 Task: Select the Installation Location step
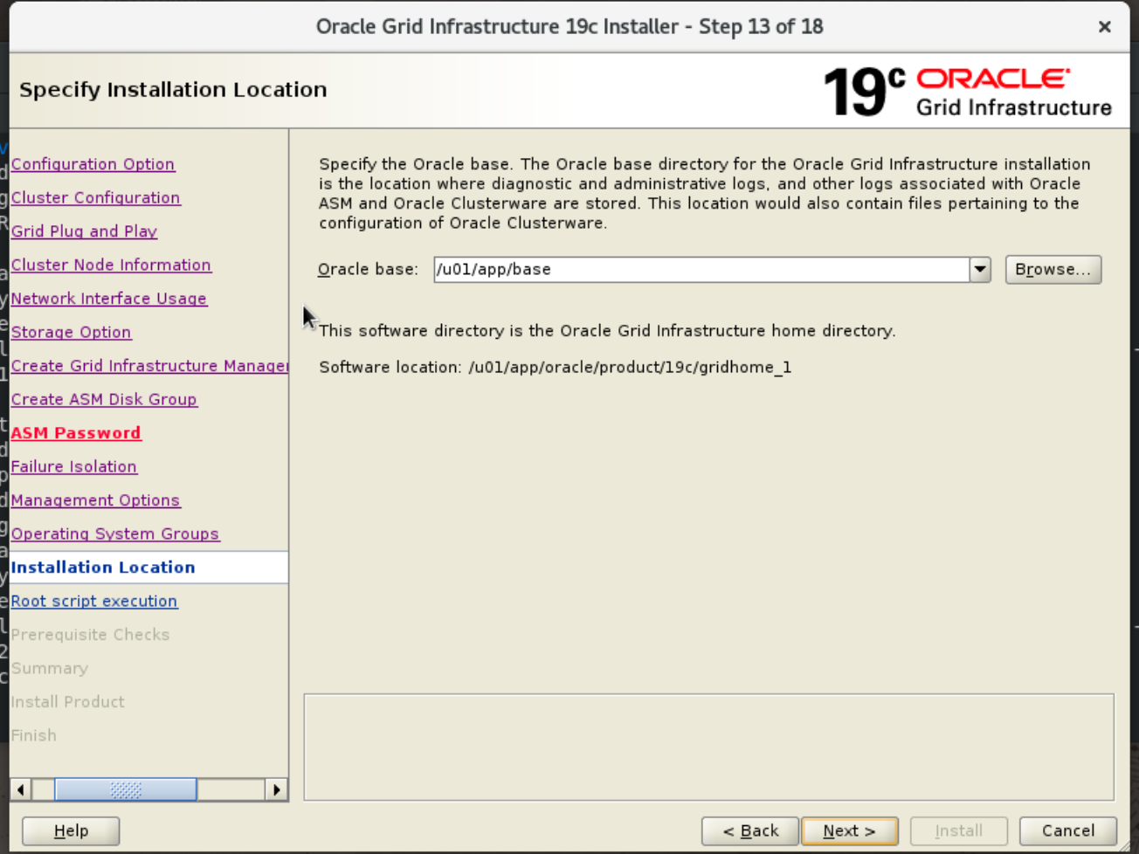pyautogui.click(x=103, y=568)
